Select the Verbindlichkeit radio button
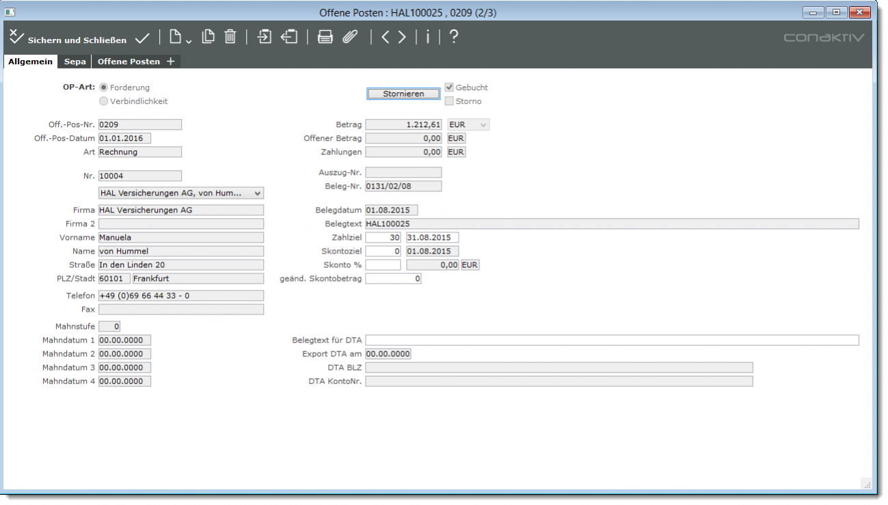The image size is (888, 505). [104, 101]
